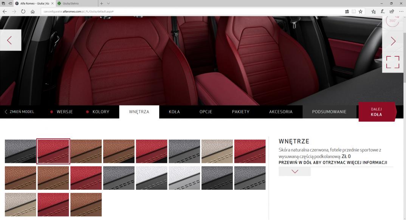Image resolution: width=406 pixels, height=220 pixels.
Task: Select third-row red swatch
Action: pyautogui.click(x=53, y=205)
